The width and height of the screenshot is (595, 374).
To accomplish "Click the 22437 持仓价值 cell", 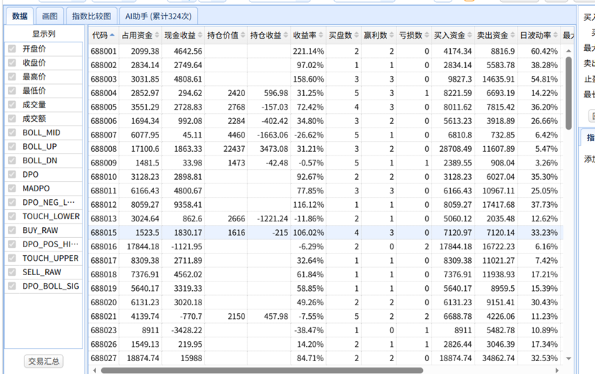I will click(226, 149).
